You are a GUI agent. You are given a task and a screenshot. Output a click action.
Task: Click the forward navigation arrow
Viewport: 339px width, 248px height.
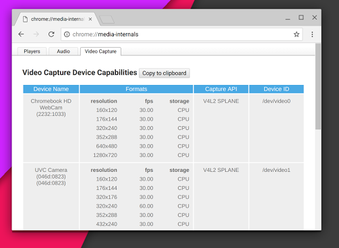36,34
